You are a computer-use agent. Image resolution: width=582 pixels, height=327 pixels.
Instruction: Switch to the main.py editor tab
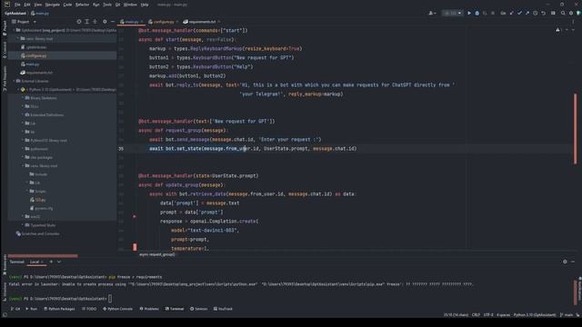tap(131, 22)
